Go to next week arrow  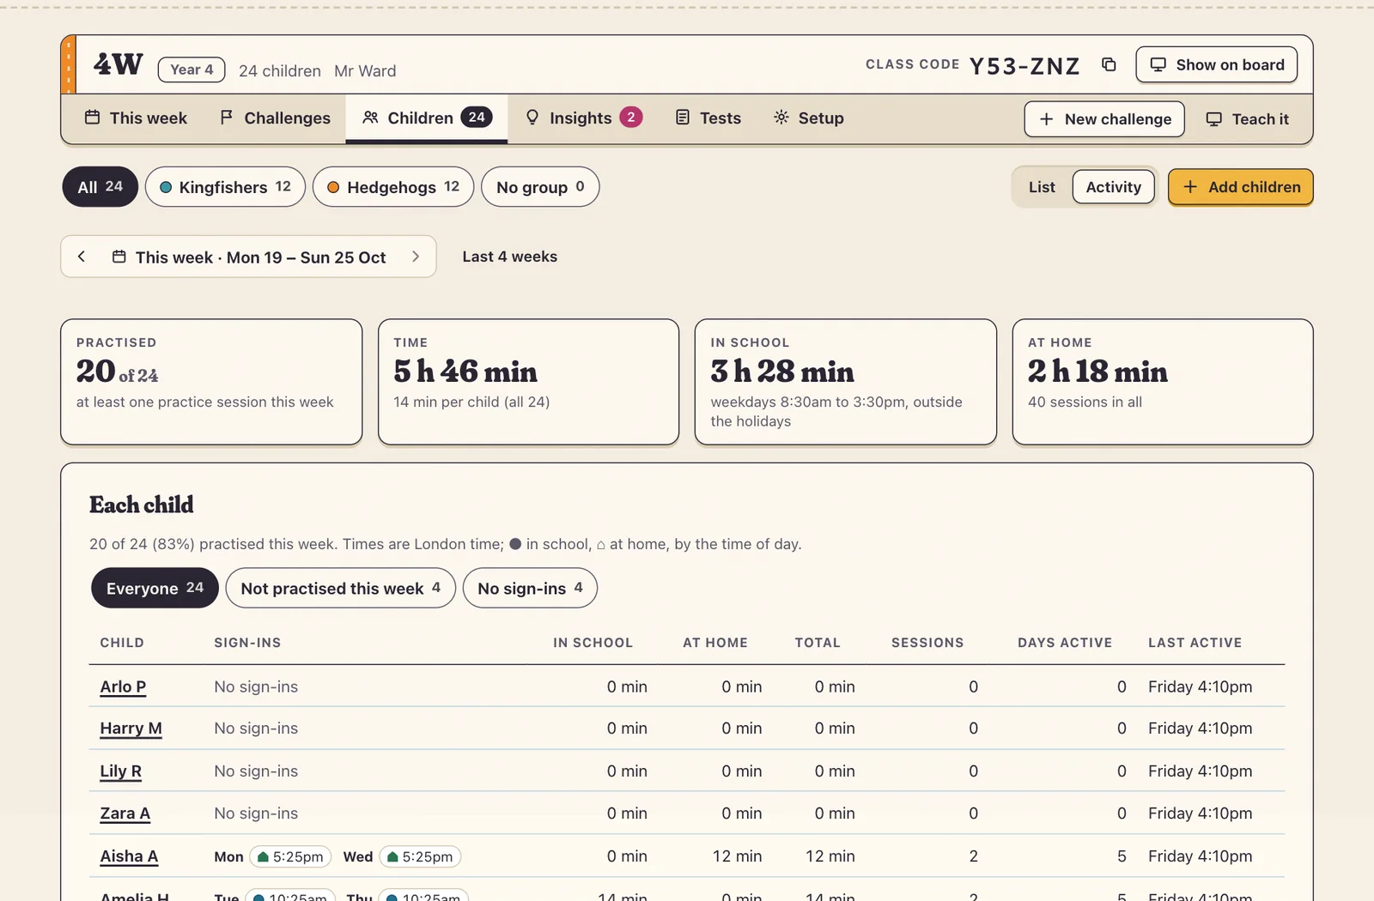click(416, 257)
